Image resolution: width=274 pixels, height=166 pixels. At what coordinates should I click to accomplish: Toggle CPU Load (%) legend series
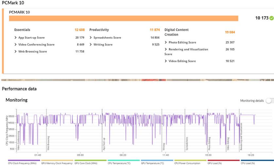coord(248,163)
